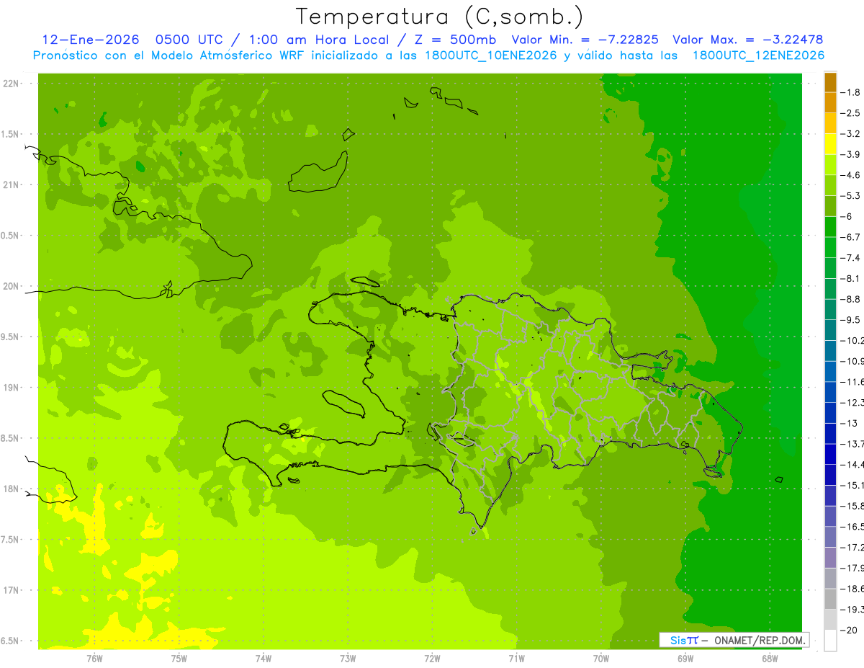Click the "73W" longitude label

[x=348, y=658]
